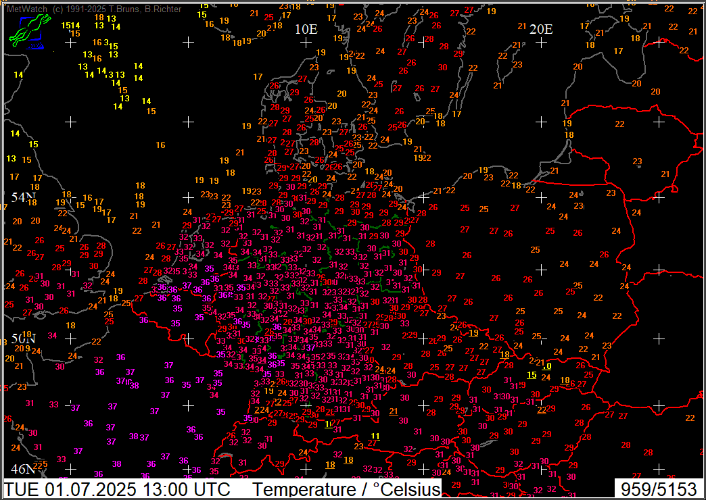Click the underlined orange 19 station value
Viewport: 706px width, 500px height.
pos(473,333)
